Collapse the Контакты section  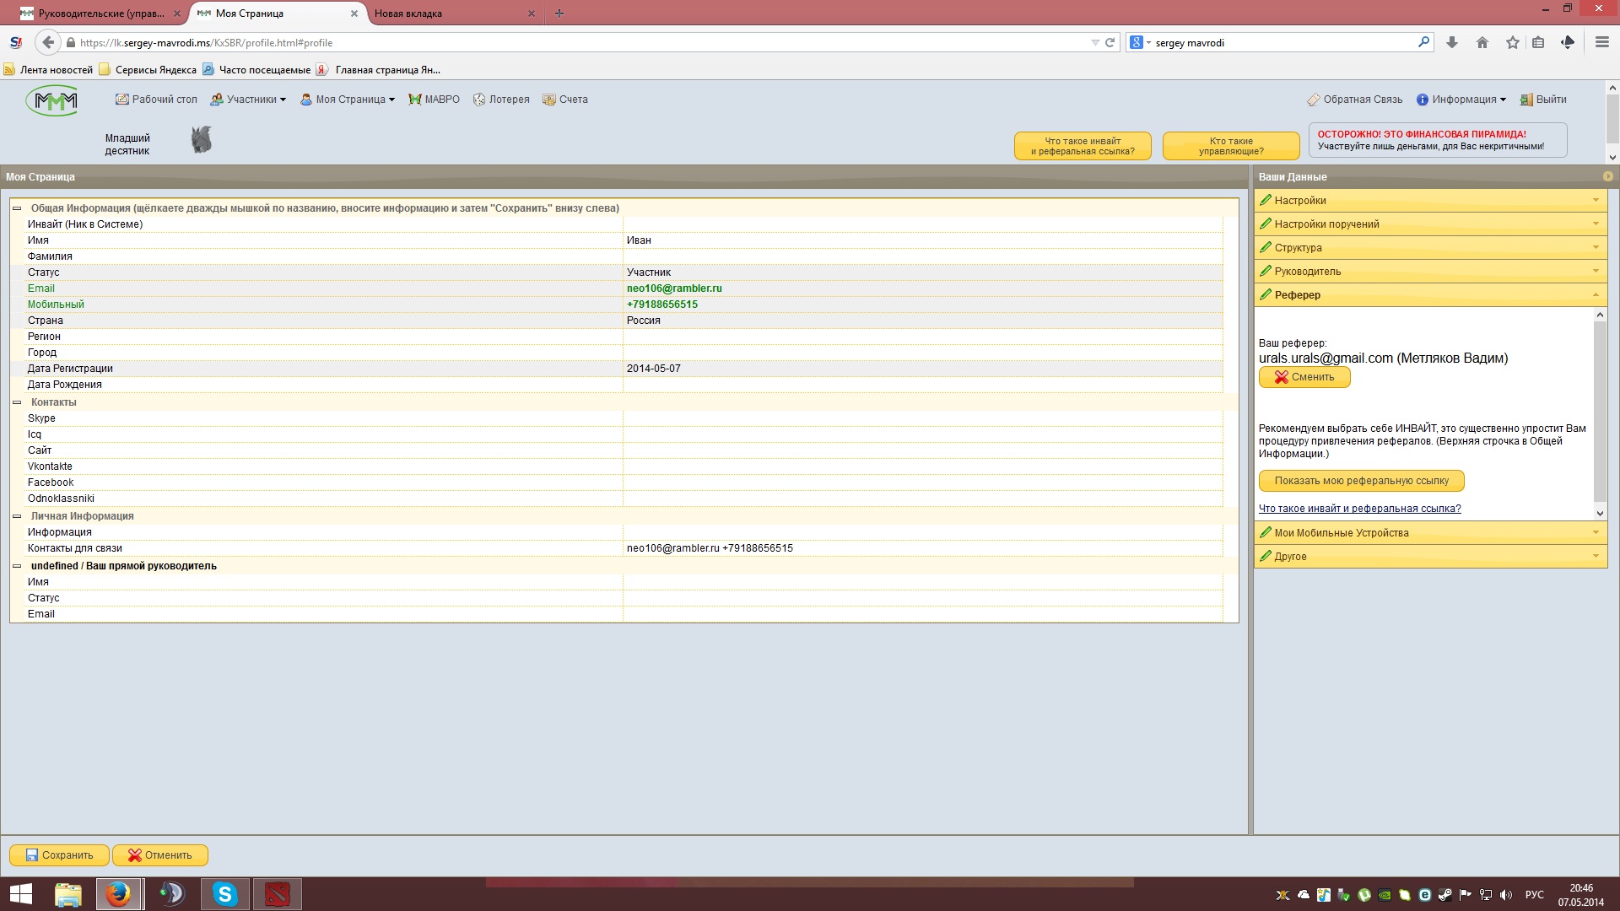point(17,402)
